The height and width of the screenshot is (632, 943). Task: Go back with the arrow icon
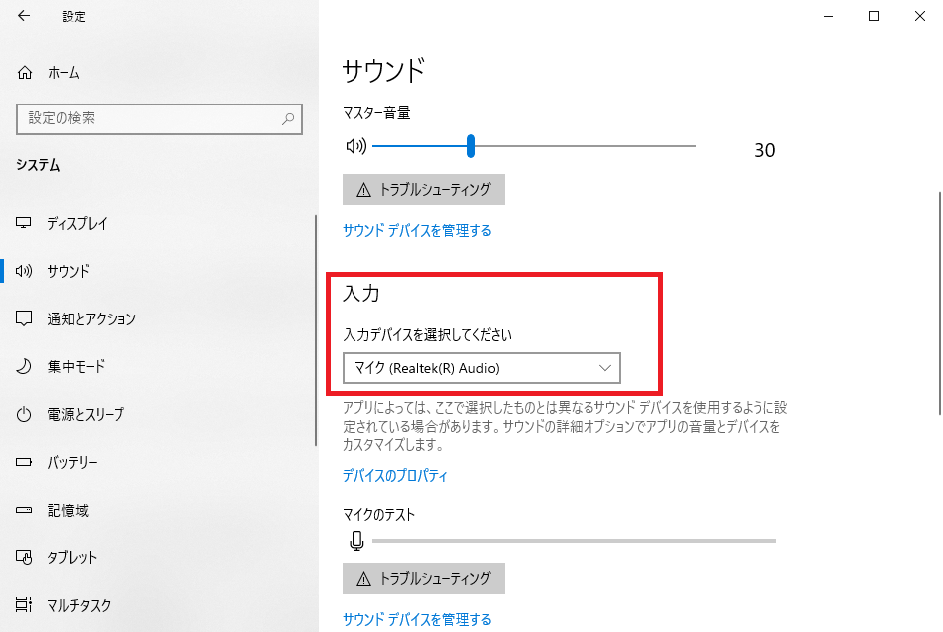[x=24, y=16]
